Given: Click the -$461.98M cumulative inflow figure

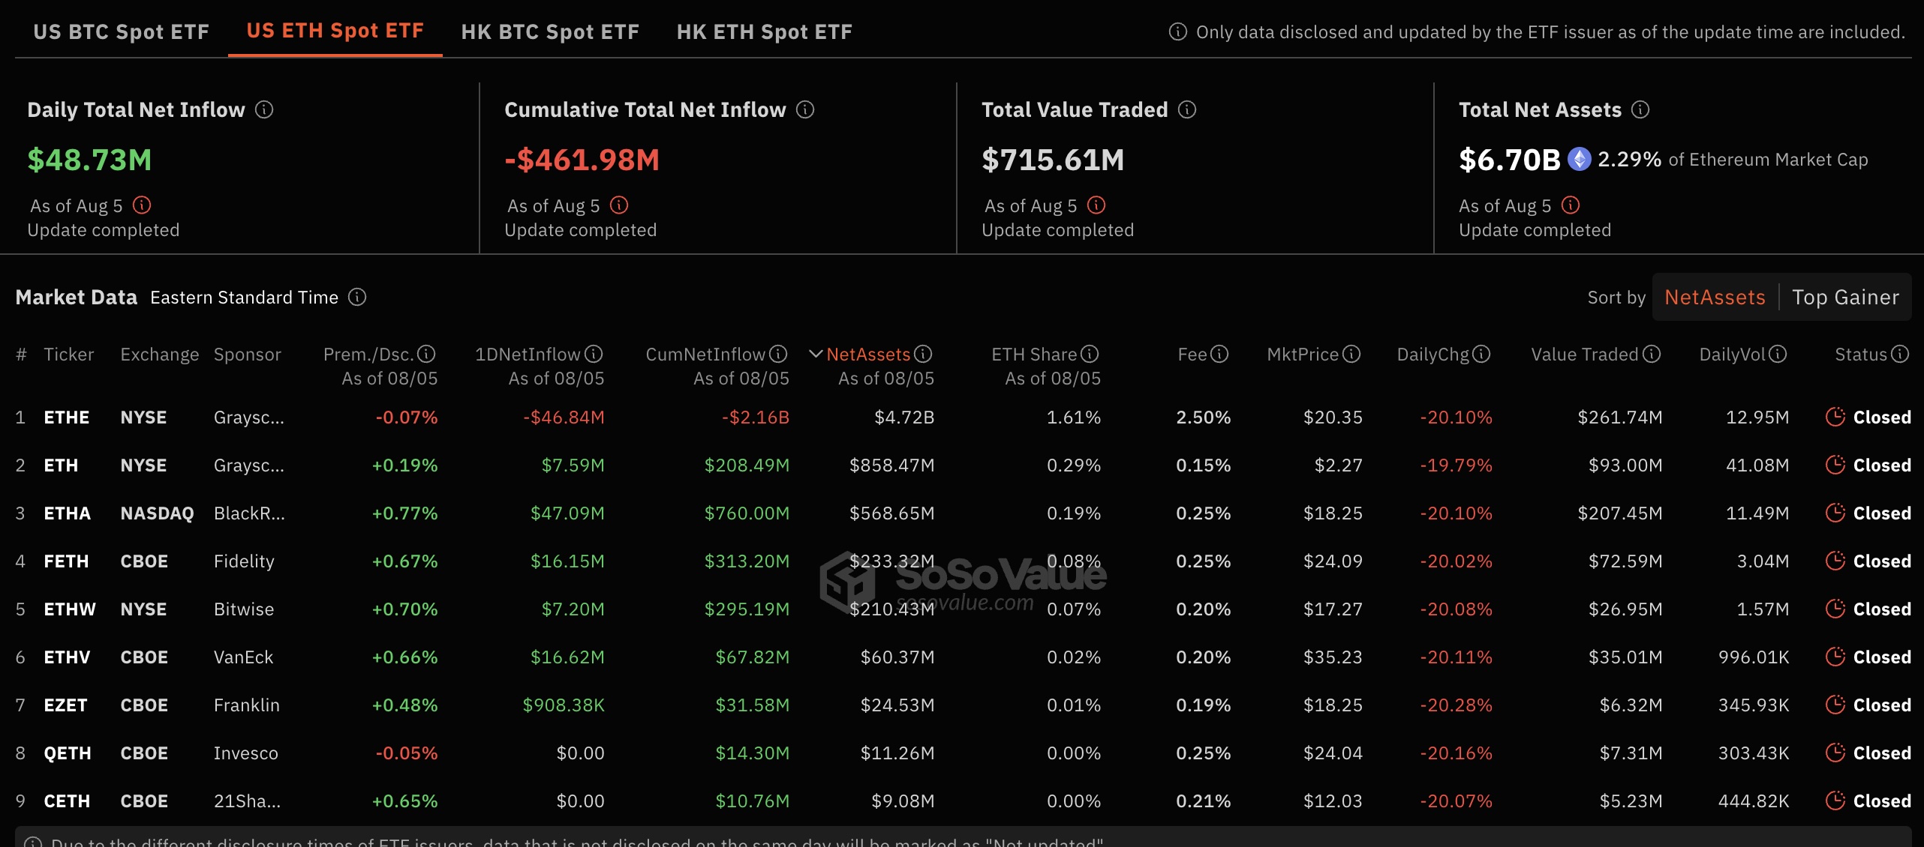Looking at the screenshot, I should point(582,160).
